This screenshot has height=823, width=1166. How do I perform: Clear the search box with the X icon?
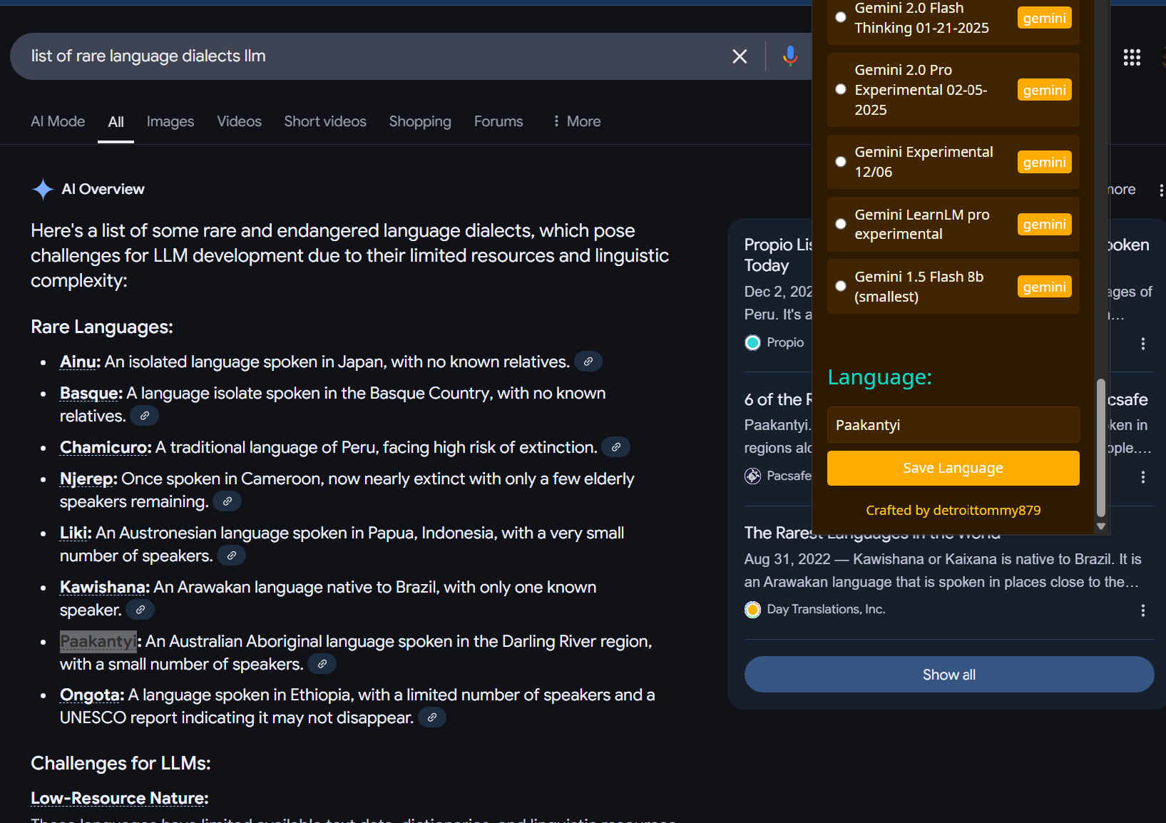pos(740,56)
